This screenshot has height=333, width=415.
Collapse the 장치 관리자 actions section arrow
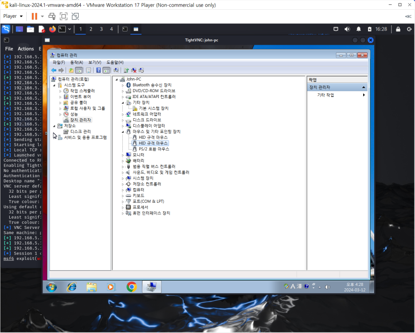click(364, 87)
